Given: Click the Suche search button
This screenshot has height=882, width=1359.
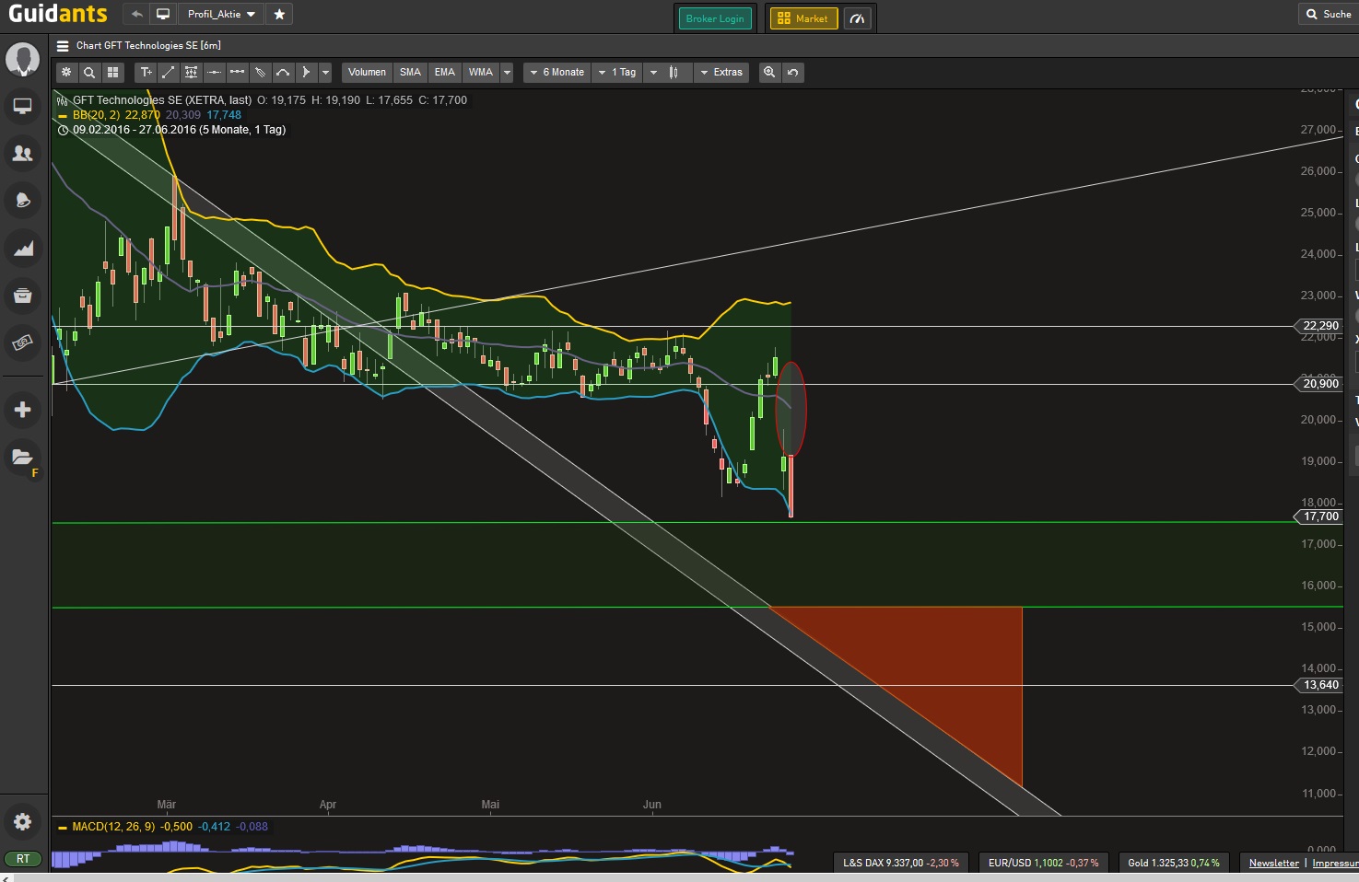Looking at the screenshot, I should (1328, 14).
